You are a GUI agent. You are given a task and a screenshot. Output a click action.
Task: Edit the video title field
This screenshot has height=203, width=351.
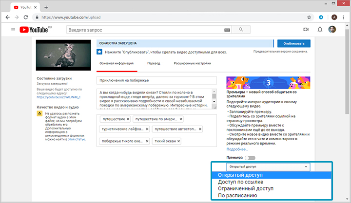[x=156, y=80]
